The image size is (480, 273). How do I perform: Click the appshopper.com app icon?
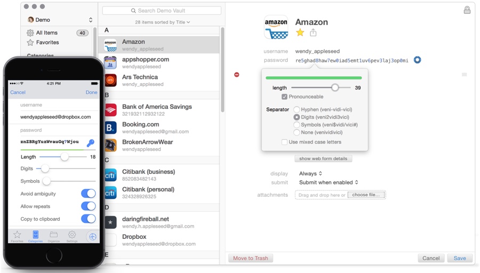pyautogui.click(x=110, y=62)
